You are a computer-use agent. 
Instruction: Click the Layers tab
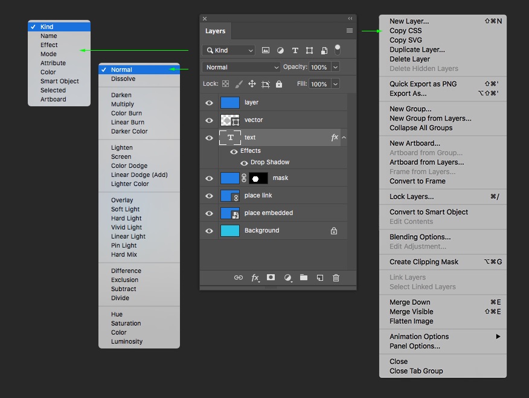(x=215, y=31)
